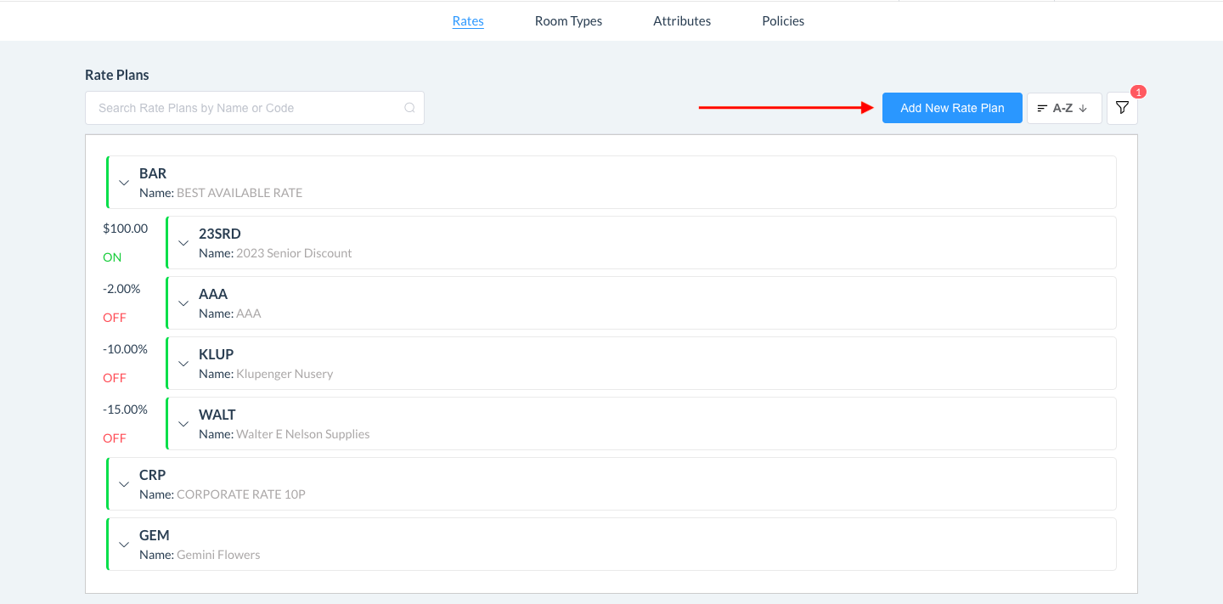Image resolution: width=1223 pixels, height=604 pixels.
Task: Open the A-Z sort order dropdown
Action: click(x=1063, y=108)
